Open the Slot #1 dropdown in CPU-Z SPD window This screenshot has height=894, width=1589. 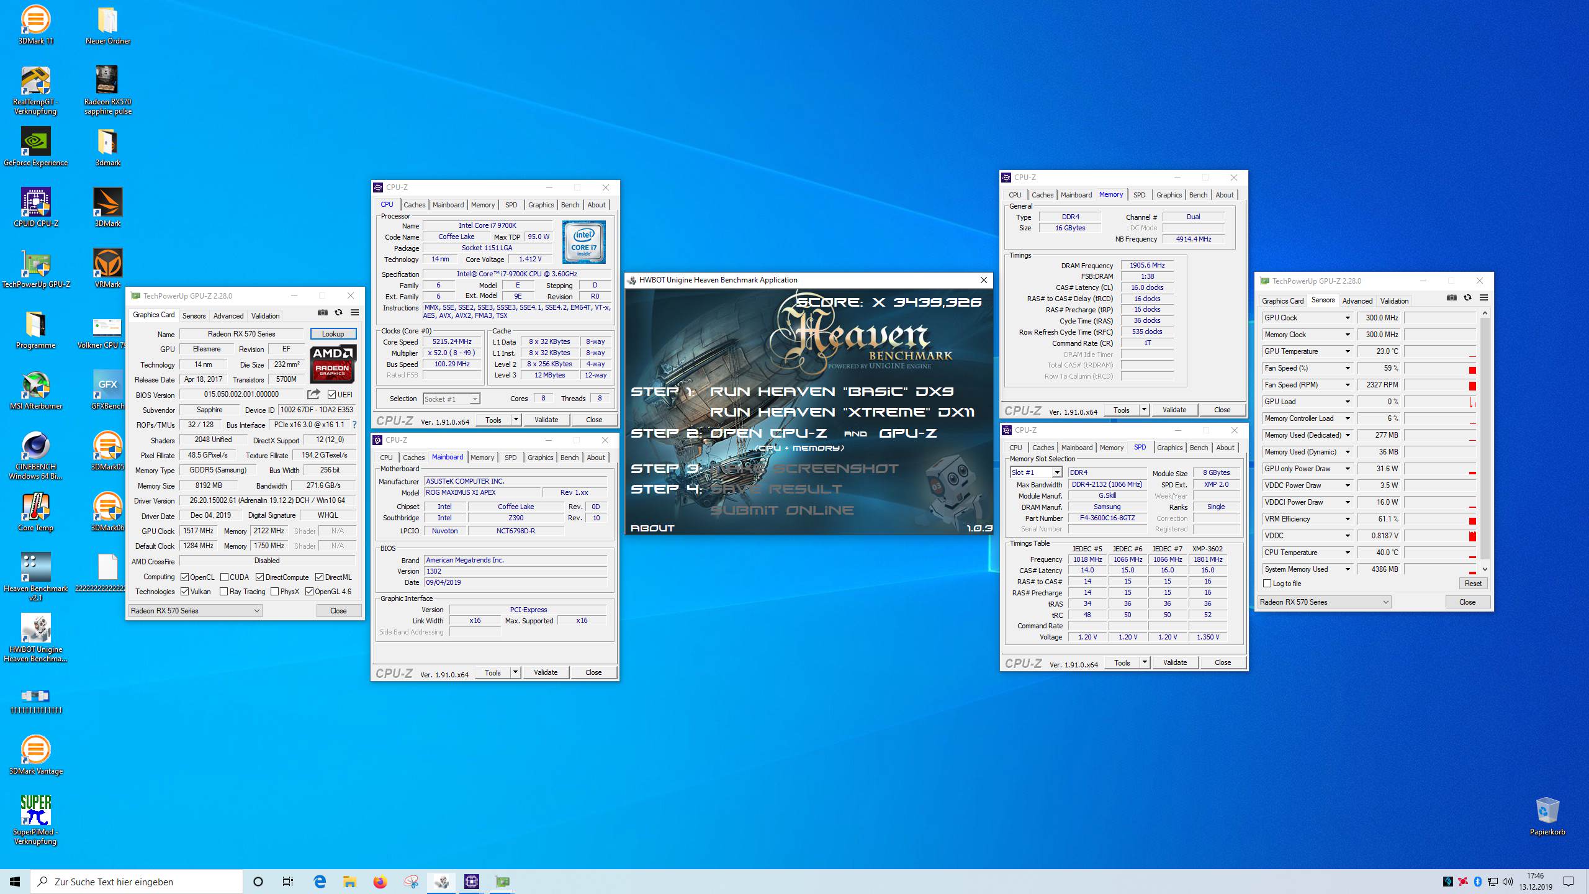(1036, 472)
